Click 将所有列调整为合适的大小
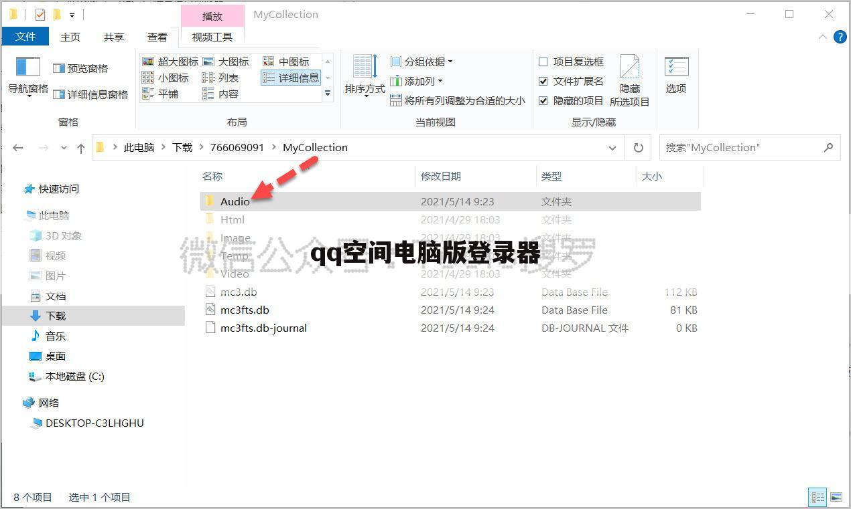Screen dimensions: 851x509 point(458,100)
